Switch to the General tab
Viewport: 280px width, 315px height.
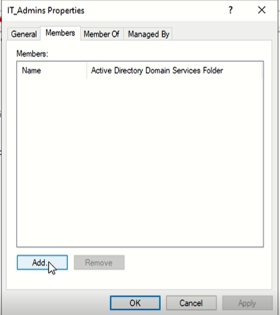tap(24, 34)
